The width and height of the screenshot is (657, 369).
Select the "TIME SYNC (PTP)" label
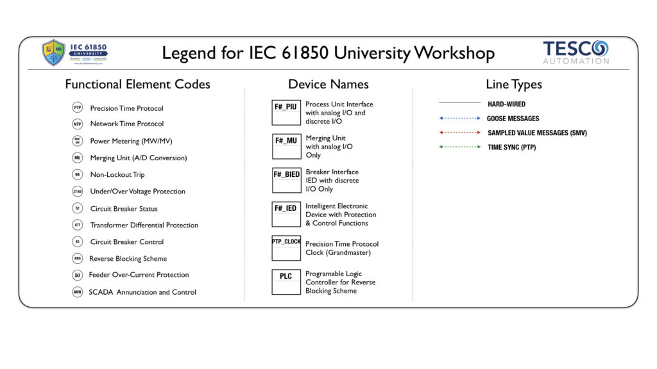pos(511,147)
